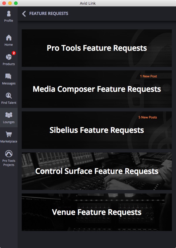This screenshot has height=248, width=176.
Task: Click the '1 New Post' label
Action: coord(148,76)
